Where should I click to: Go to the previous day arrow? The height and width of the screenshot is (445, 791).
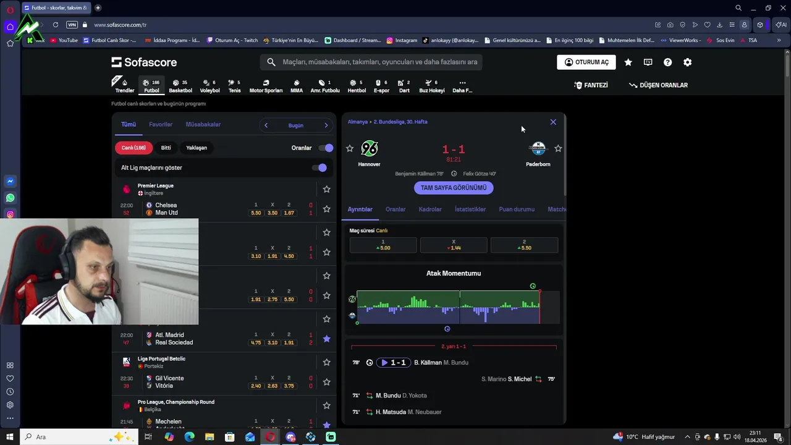coord(266,125)
